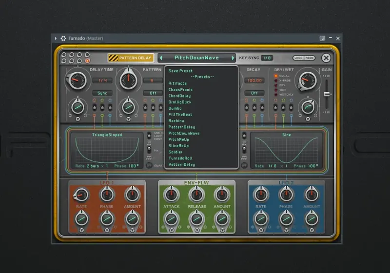Load the ChordDelay preset
390x273 pixels.
(x=179, y=96)
